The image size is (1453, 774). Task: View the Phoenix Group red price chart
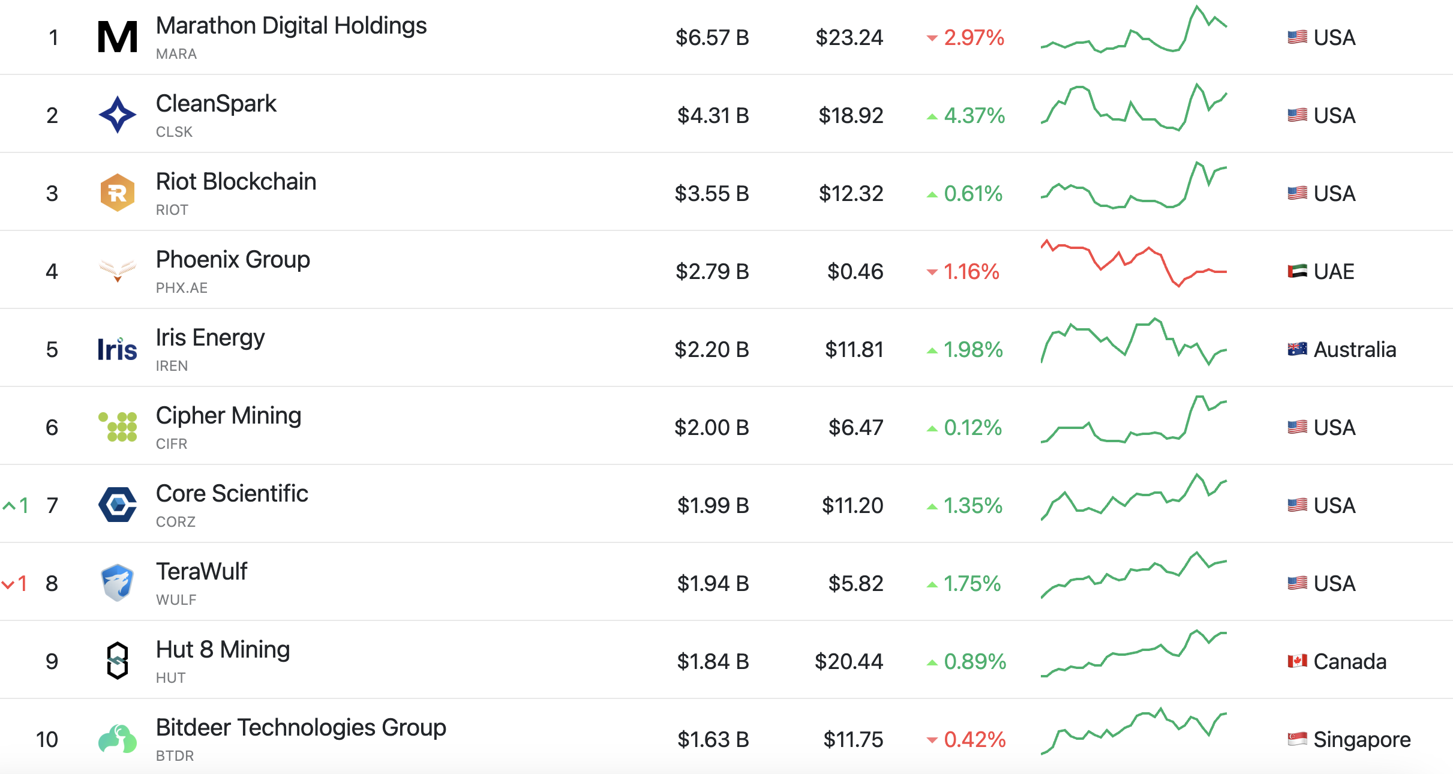tap(1133, 264)
